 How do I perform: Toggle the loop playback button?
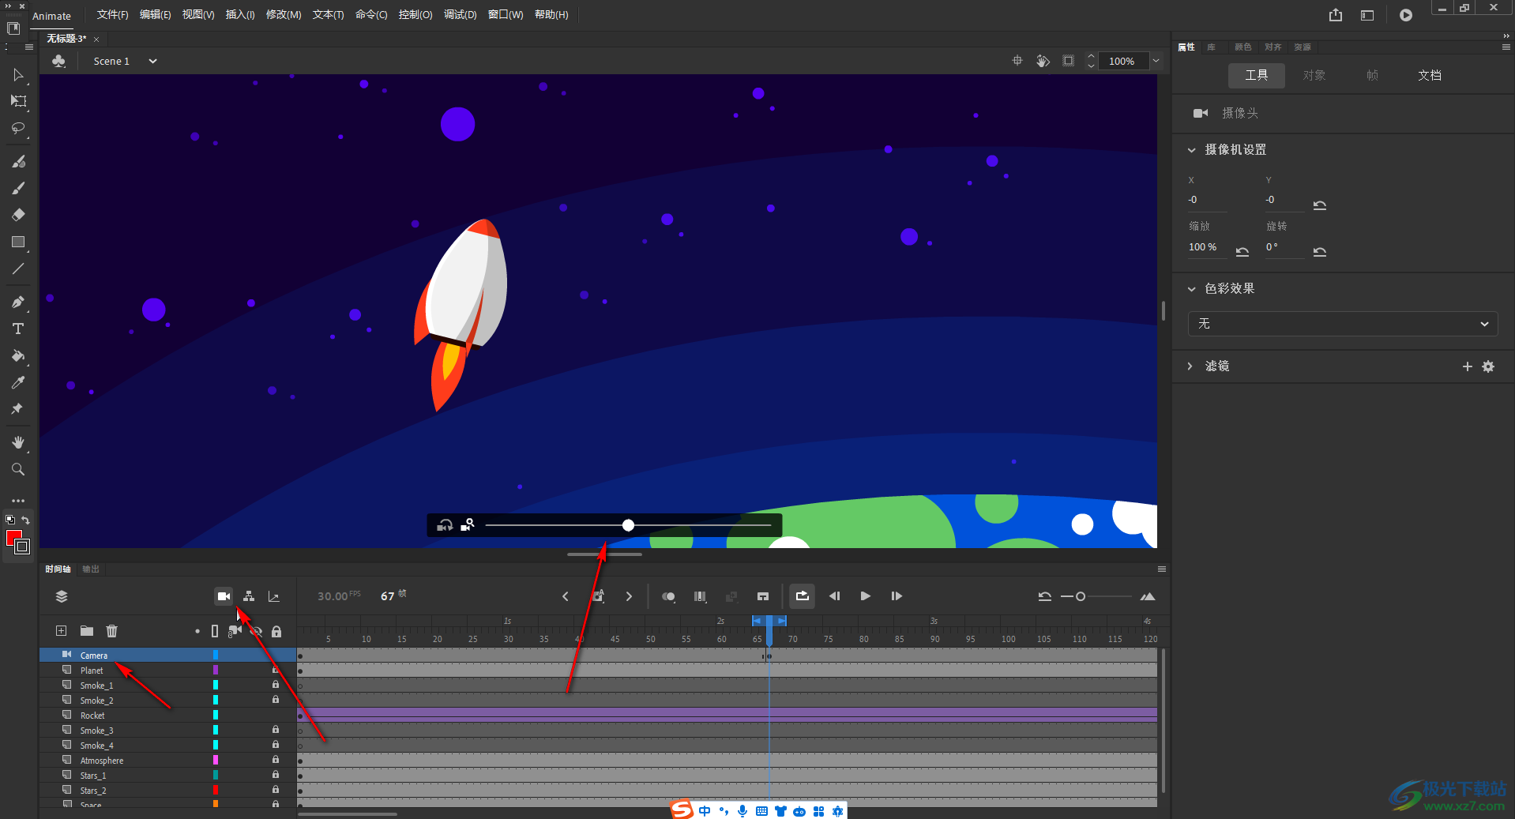pos(802,596)
